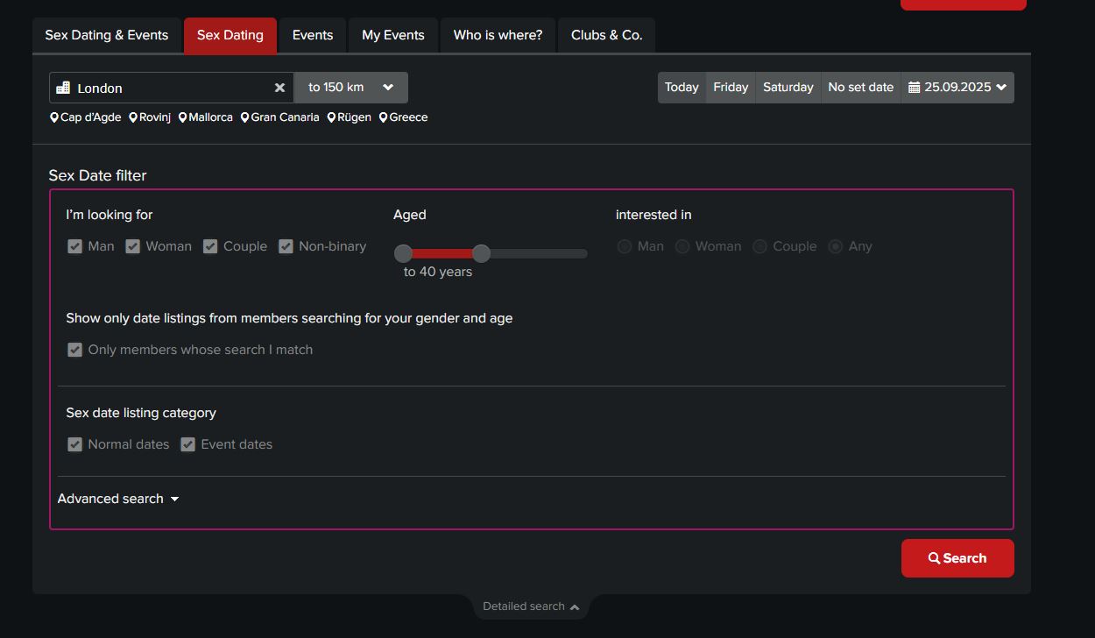The image size is (1095, 638).
Task: Clear the London location with the X icon
Action: [x=279, y=88]
